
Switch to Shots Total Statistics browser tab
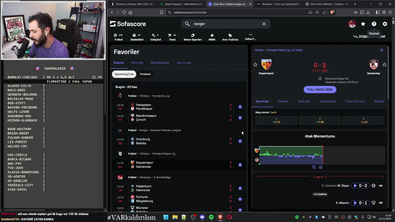pos(326,4)
